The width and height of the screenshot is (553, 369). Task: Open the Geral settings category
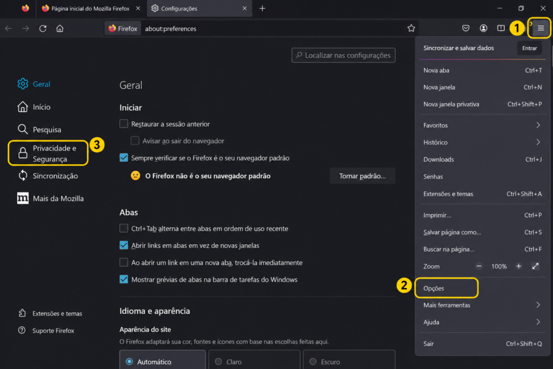point(34,84)
